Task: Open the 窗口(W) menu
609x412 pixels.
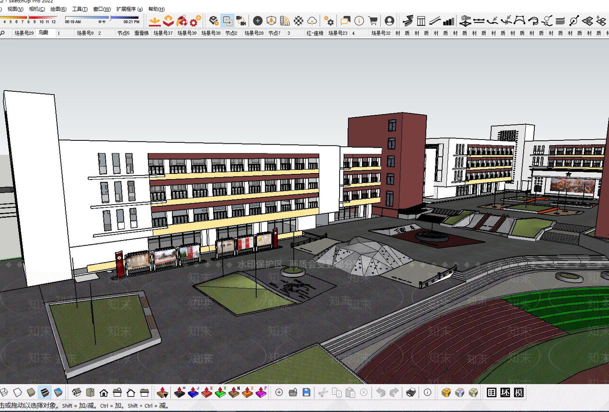Action: coord(102,9)
